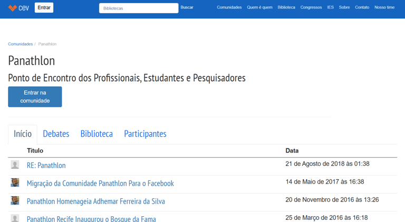This screenshot has height=222, width=405.
Task: Open author photo next to Migração da Comunidade
Action: [15, 183]
